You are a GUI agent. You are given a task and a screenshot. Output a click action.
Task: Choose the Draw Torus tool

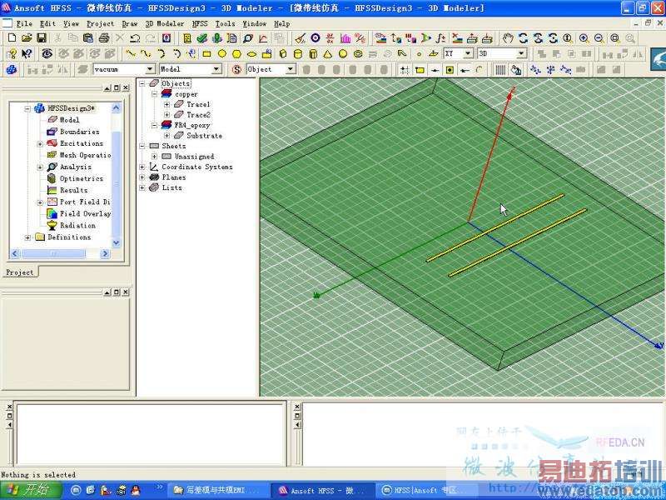[358, 54]
